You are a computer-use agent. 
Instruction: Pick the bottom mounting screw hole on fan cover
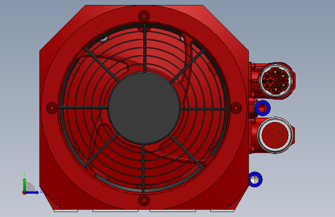click(x=144, y=200)
